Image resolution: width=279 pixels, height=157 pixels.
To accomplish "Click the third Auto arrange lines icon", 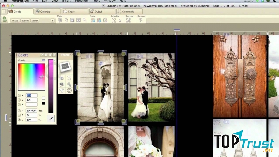I will pyautogui.click(x=105, y=20).
